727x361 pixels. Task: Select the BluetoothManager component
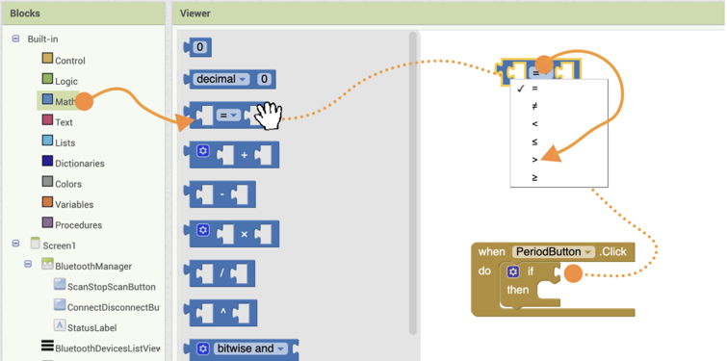tap(93, 266)
